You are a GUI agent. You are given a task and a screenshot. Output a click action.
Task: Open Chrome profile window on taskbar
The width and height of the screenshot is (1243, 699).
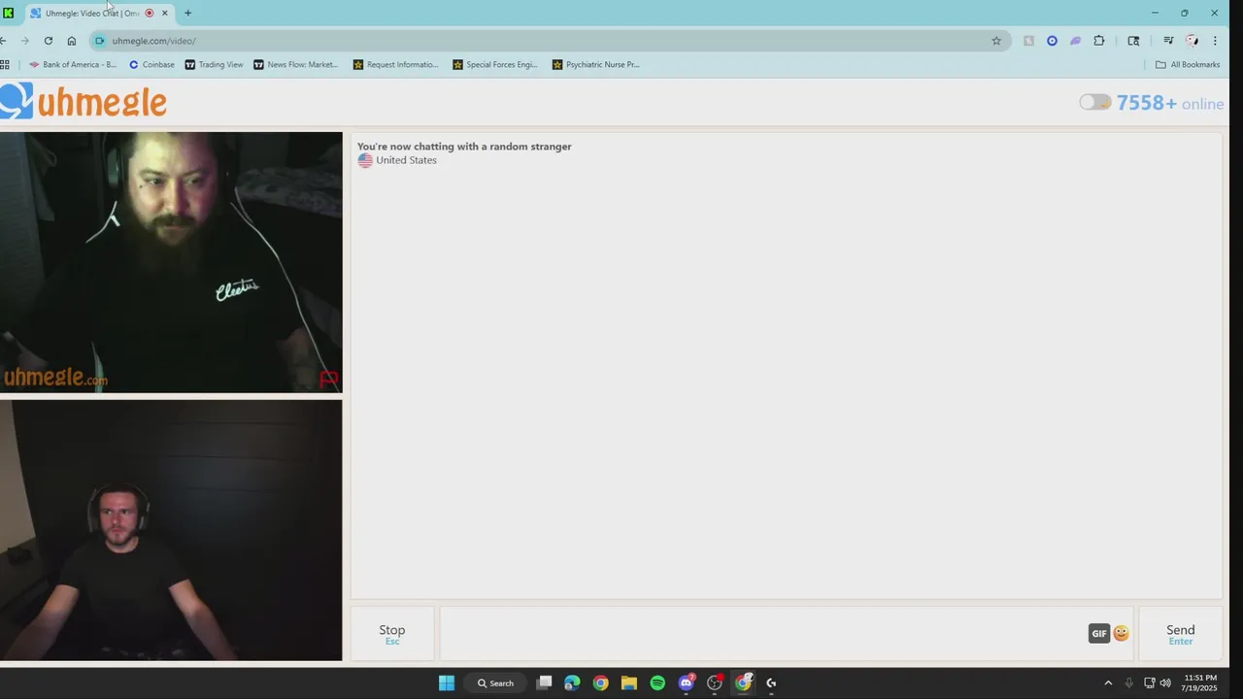click(x=743, y=683)
